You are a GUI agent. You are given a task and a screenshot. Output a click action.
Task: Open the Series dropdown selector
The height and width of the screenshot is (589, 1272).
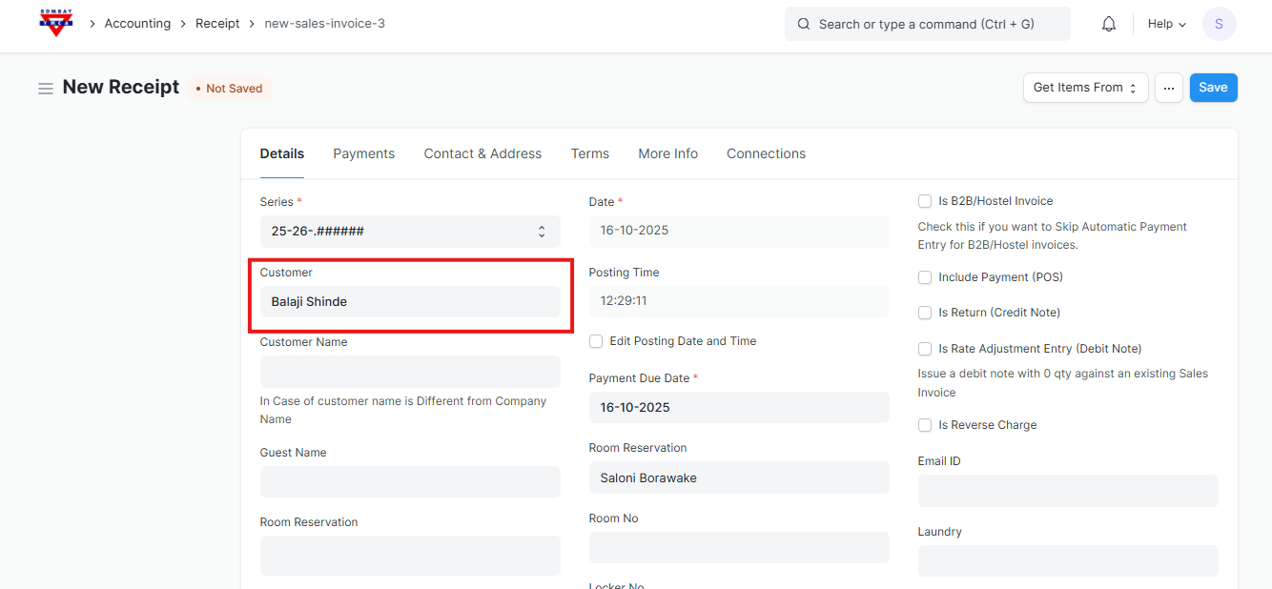click(410, 232)
